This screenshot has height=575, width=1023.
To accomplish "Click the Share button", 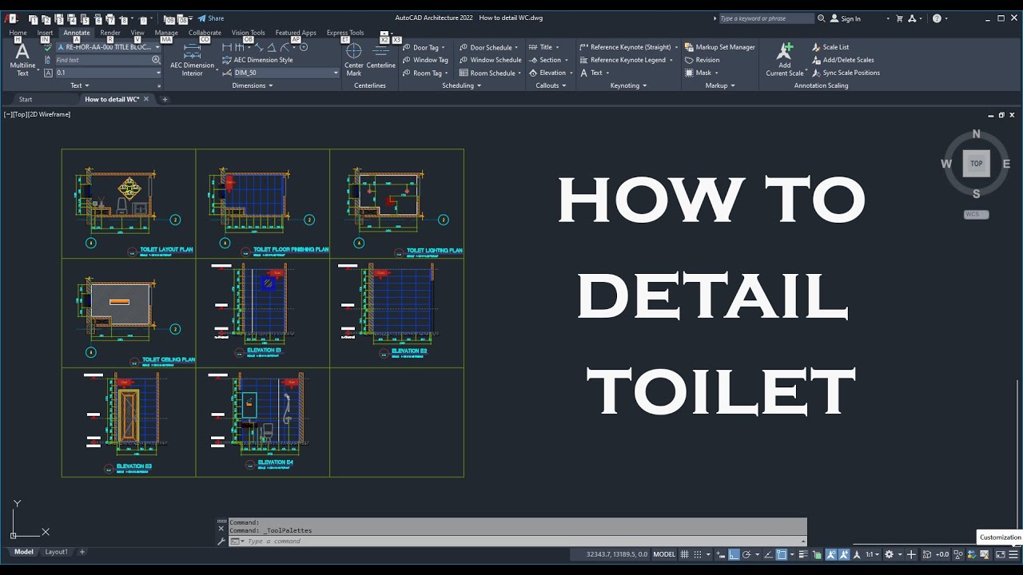I will [x=211, y=18].
